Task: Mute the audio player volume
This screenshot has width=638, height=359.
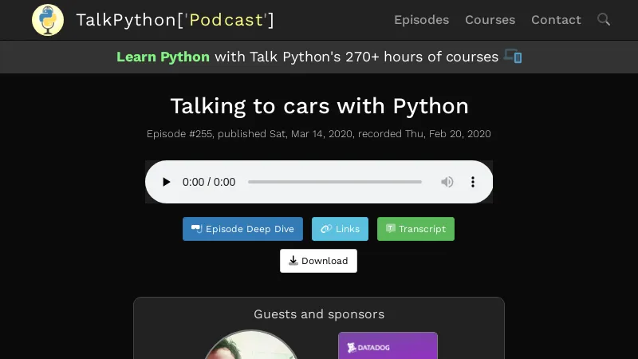Action: click(447, 182)
